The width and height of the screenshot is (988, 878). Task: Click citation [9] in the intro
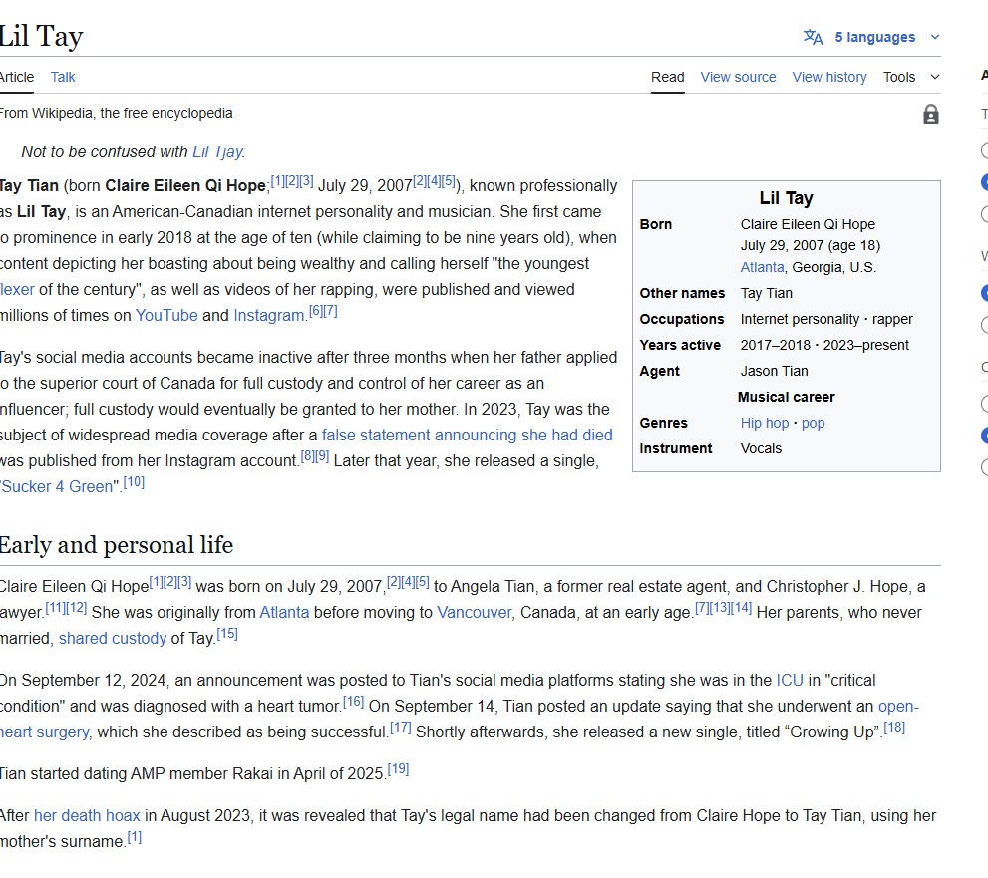pyautogui.click(x=322, y=456)
